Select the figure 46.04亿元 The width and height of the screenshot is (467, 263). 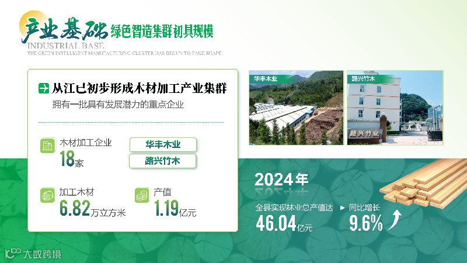click(x=284, y=224)
